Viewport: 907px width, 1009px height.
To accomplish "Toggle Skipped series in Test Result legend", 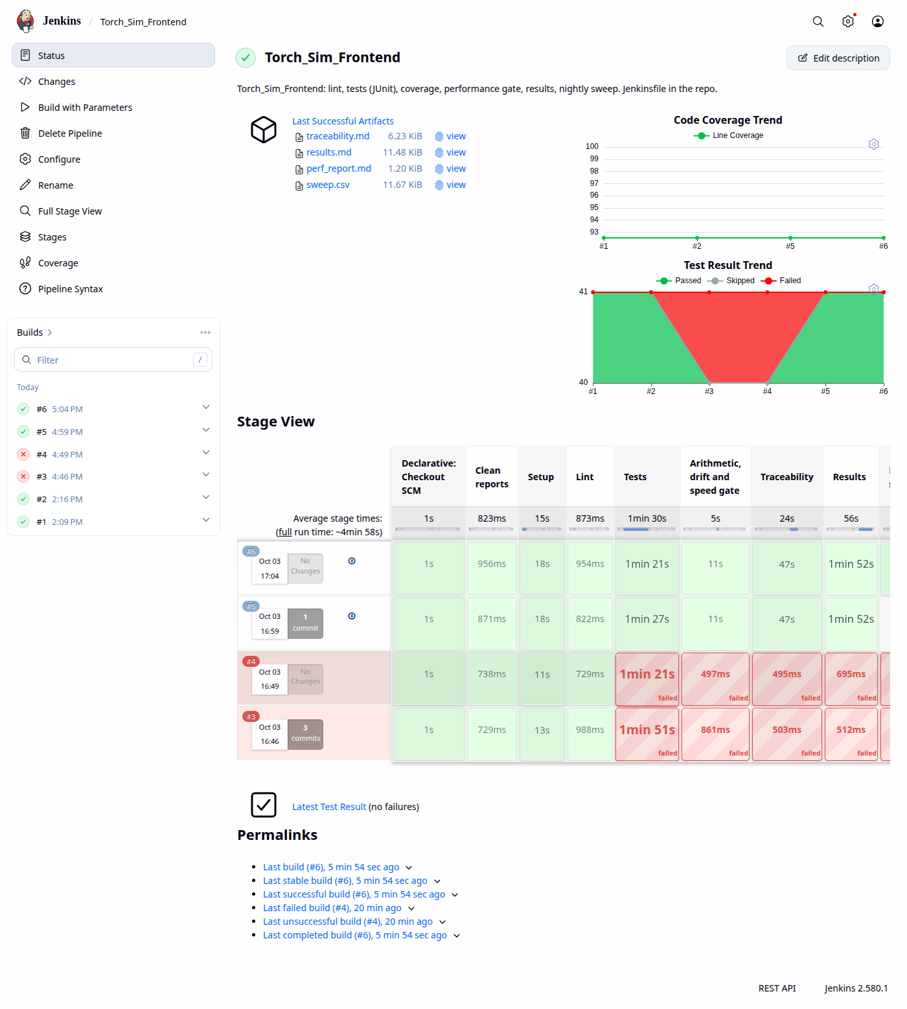I will click(731, 281).
